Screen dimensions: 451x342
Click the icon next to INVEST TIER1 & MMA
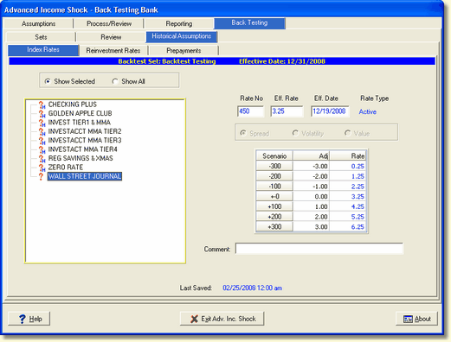click(x=42, y=123)
